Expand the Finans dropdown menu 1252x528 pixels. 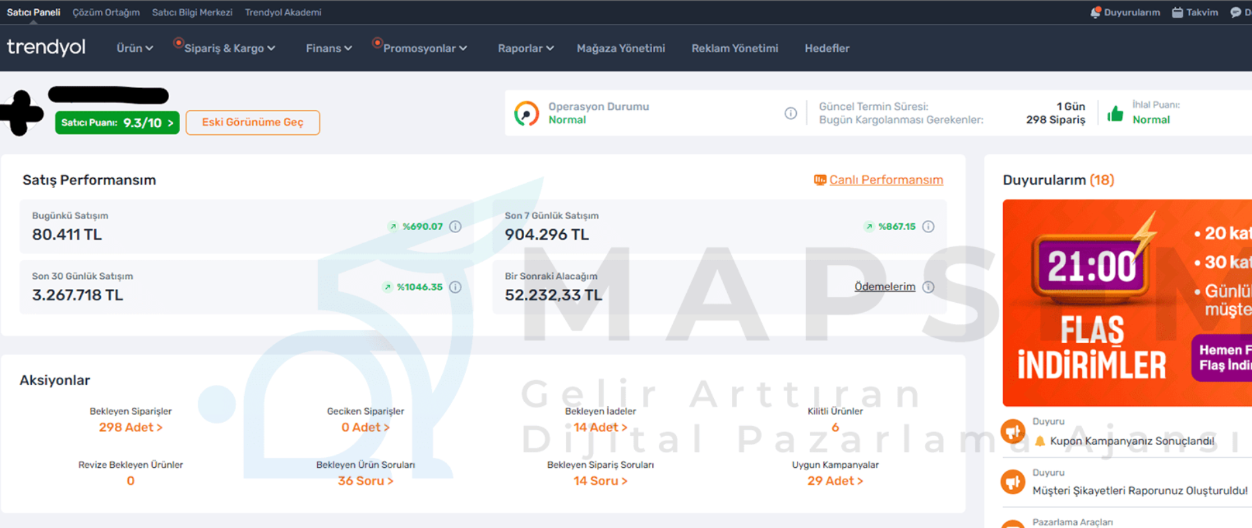328,48
